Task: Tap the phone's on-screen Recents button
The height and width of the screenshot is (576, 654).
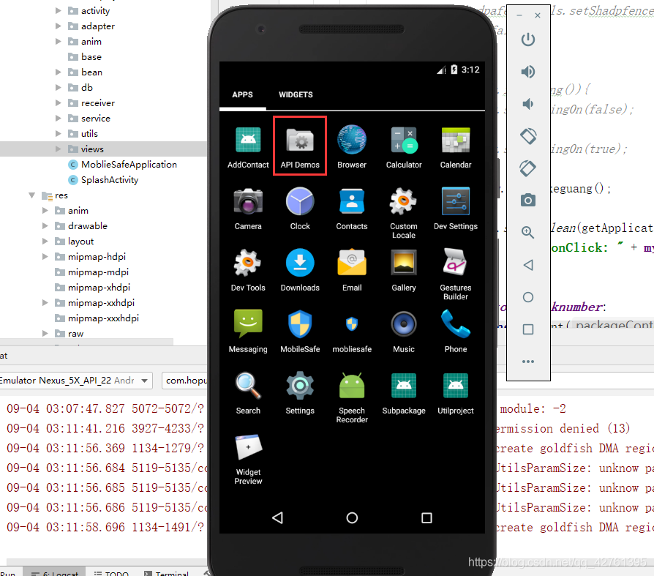Action: (426, 518)
